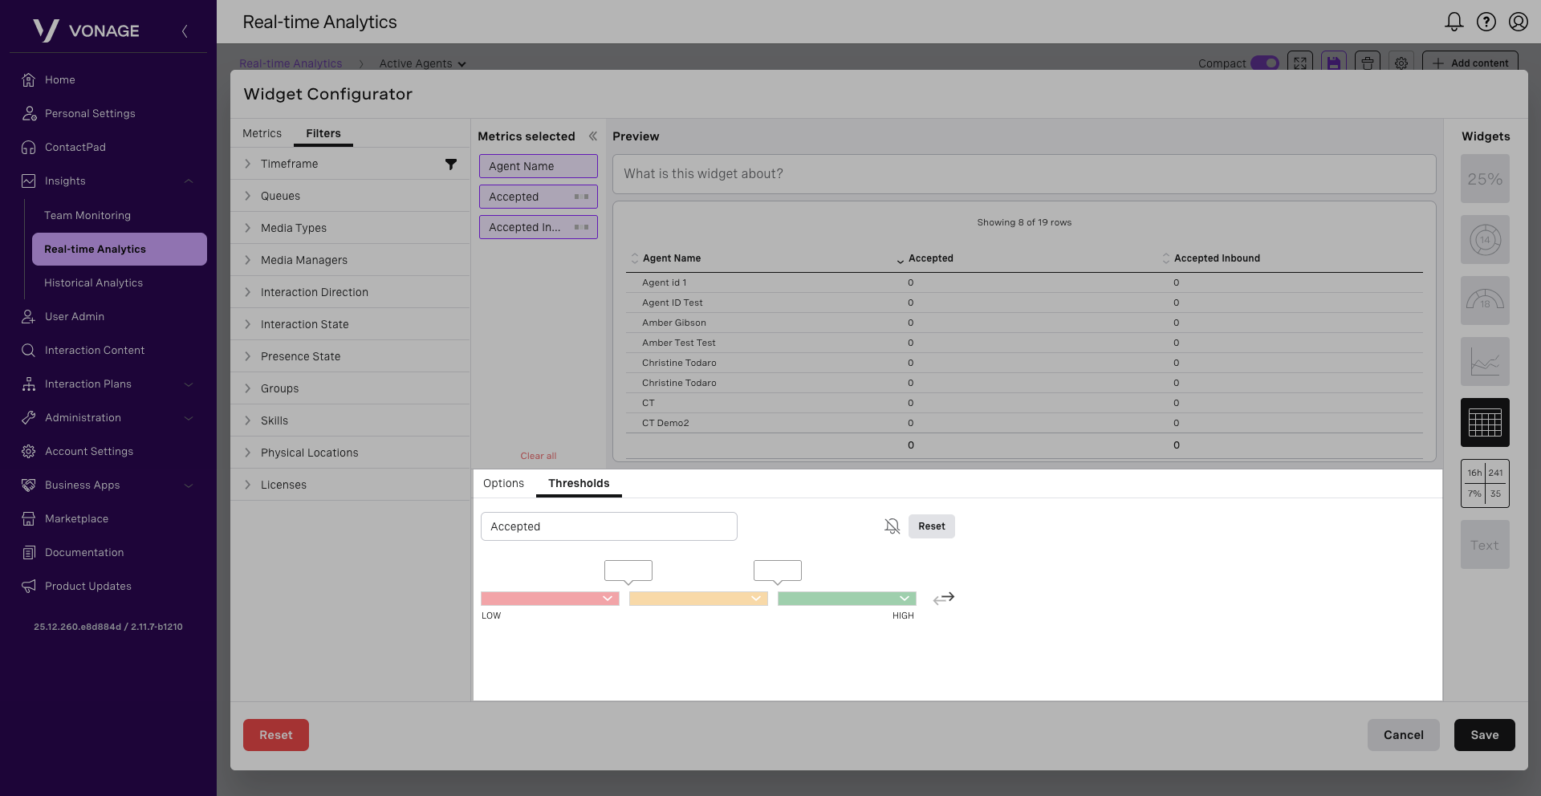The image size is (1541, 796).
Task: Toggle the Compact switch
Action: pos(1265,63)
